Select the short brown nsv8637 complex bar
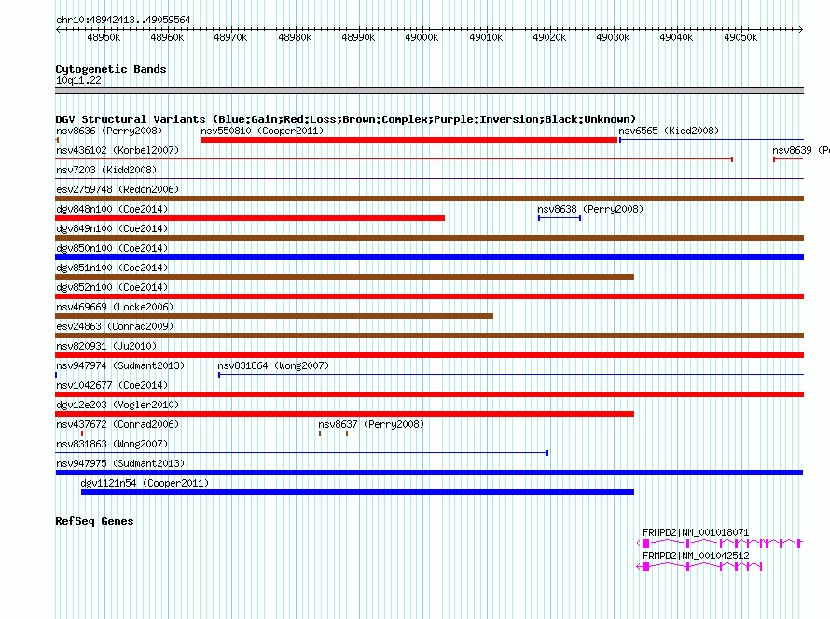830x619 pixels. tap(334, 433)
